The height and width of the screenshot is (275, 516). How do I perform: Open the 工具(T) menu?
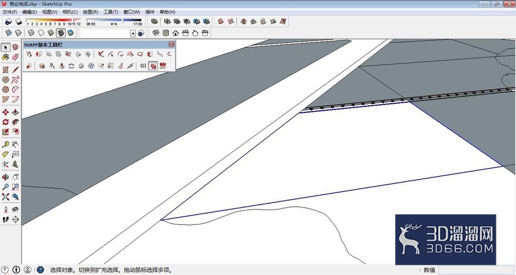point(110,12)
